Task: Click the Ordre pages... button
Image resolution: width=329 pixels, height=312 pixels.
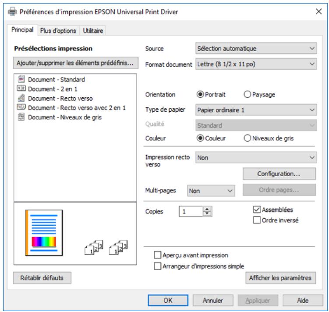Action: coord(279,190)
